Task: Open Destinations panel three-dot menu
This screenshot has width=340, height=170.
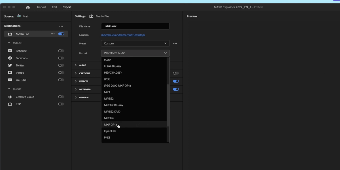Action: [61, 26]
